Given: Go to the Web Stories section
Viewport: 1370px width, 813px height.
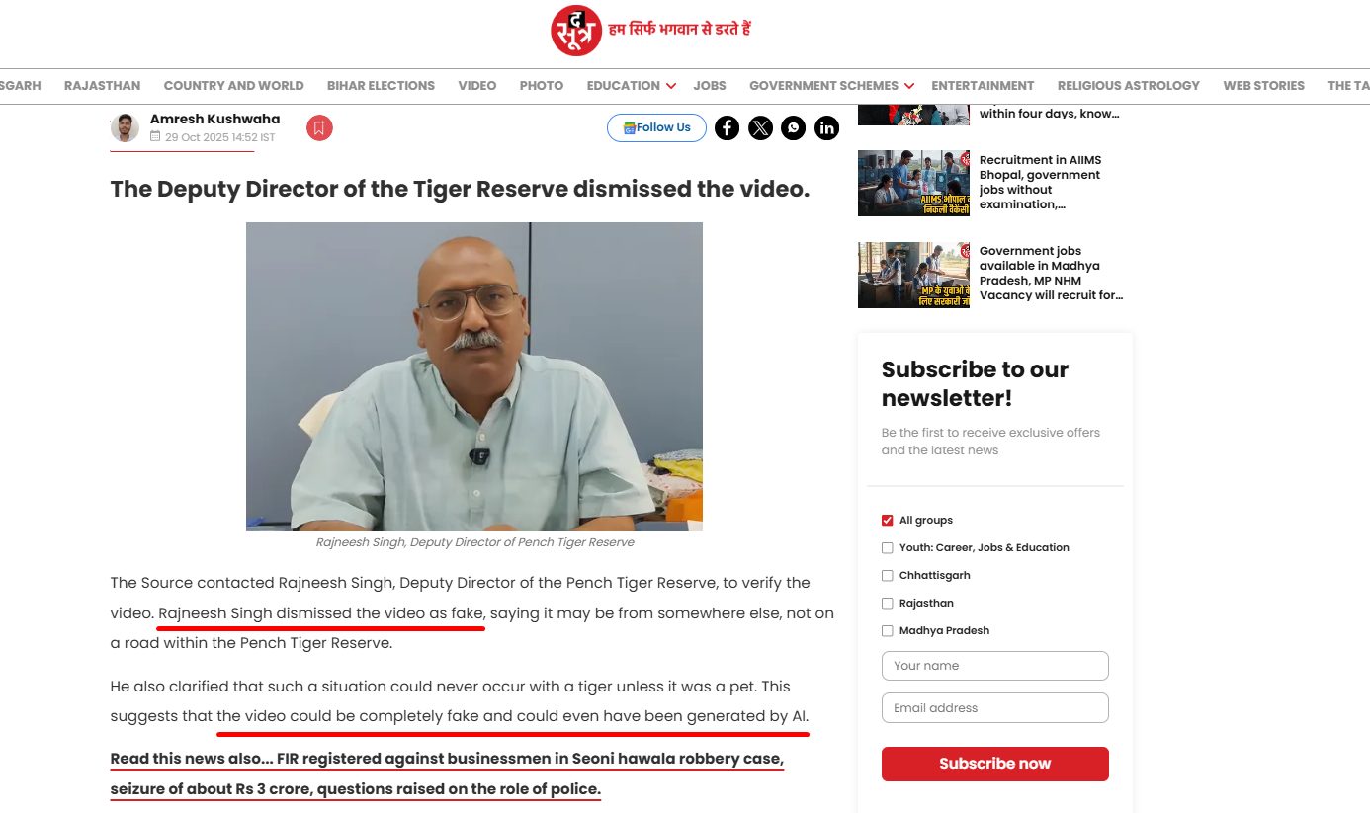Looking at the screenshot, I should pyautogui.click(x=1263, y=86).
